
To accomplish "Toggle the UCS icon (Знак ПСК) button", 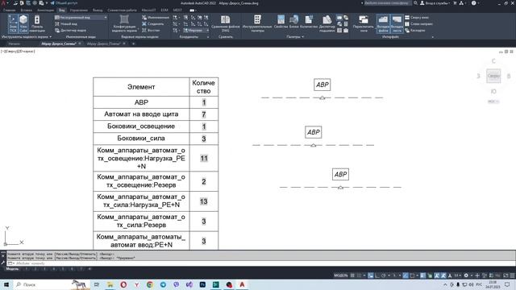I will (x=13, y=23).
